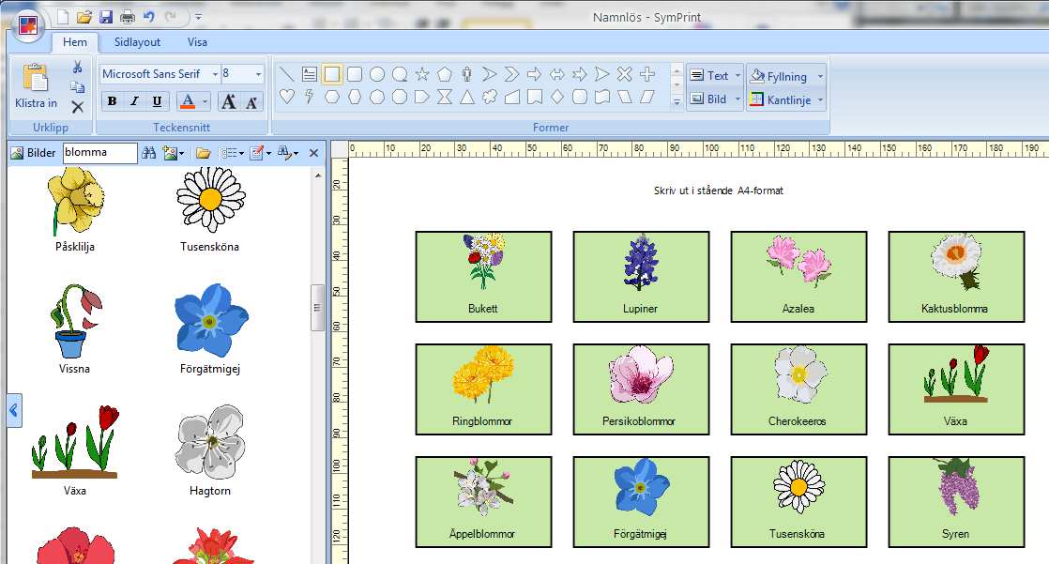1049x564 pixels.
Task: Decrease font size with the small A
Action: 252,101
